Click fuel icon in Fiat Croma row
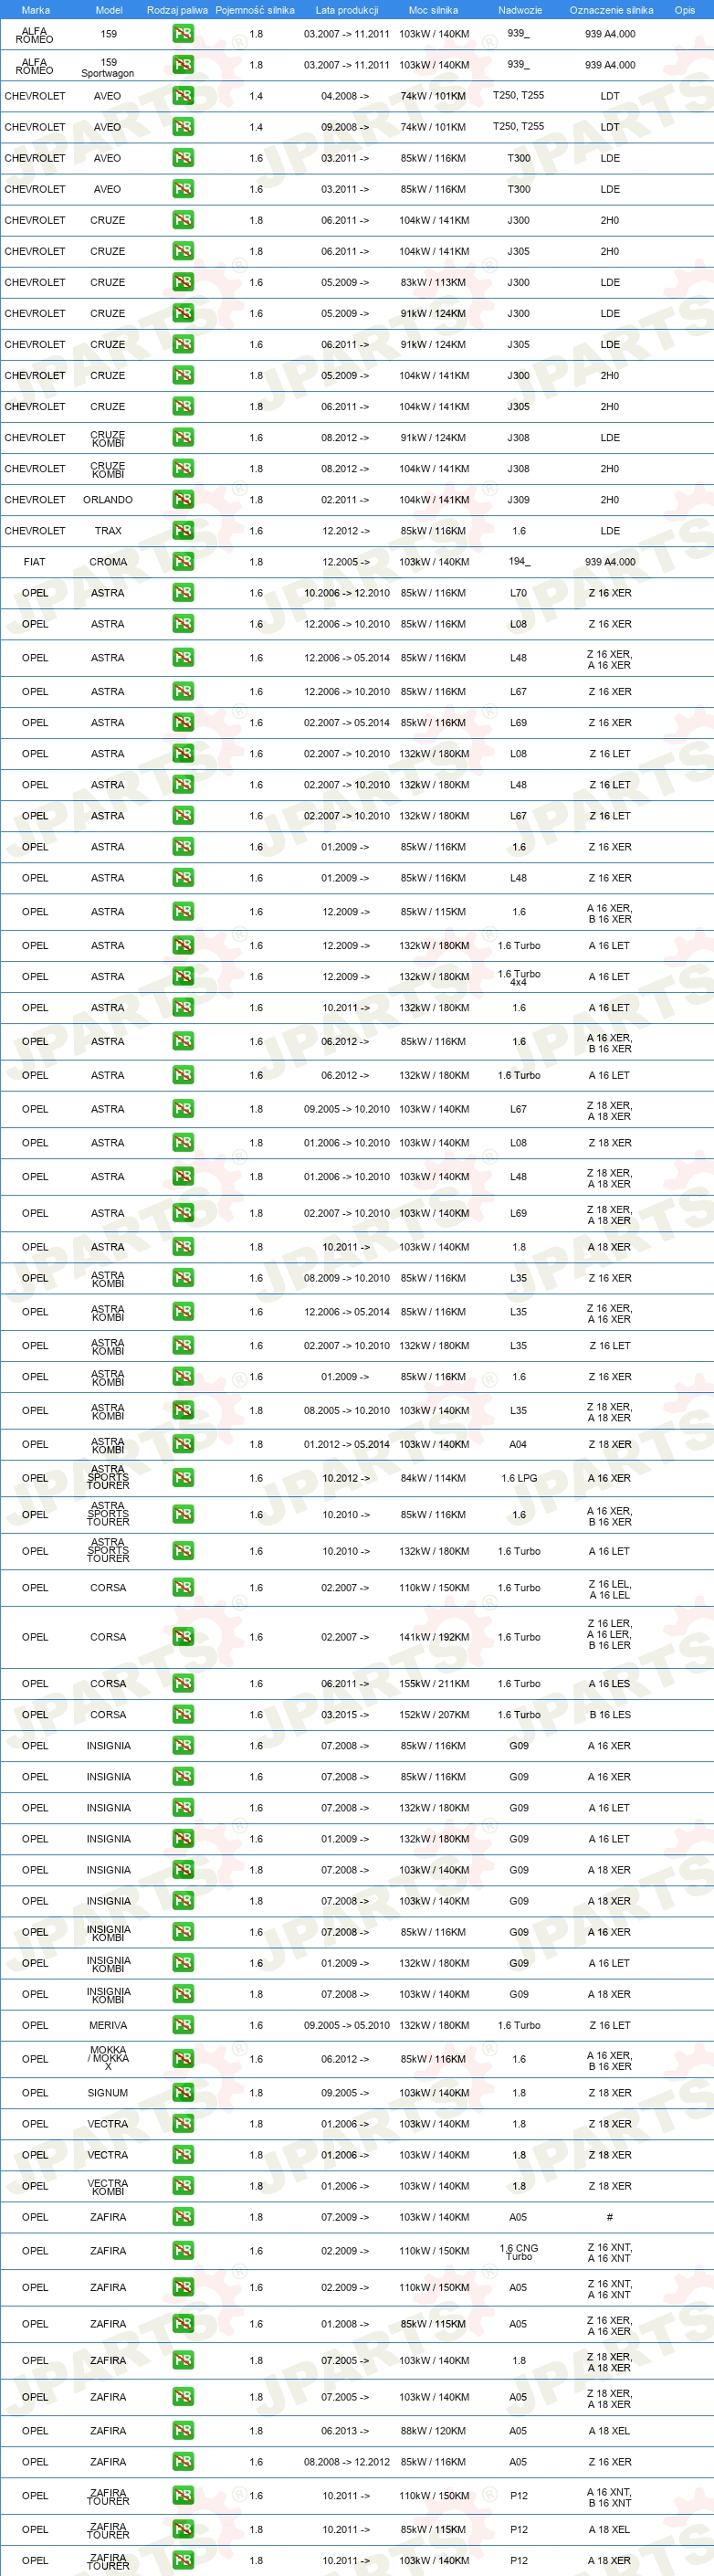714x2576 pixels. tap(183, 562)
